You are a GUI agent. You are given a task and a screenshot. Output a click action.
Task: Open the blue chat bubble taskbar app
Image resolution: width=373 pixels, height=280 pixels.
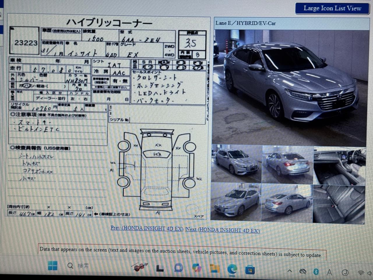[x=178, y=268]
